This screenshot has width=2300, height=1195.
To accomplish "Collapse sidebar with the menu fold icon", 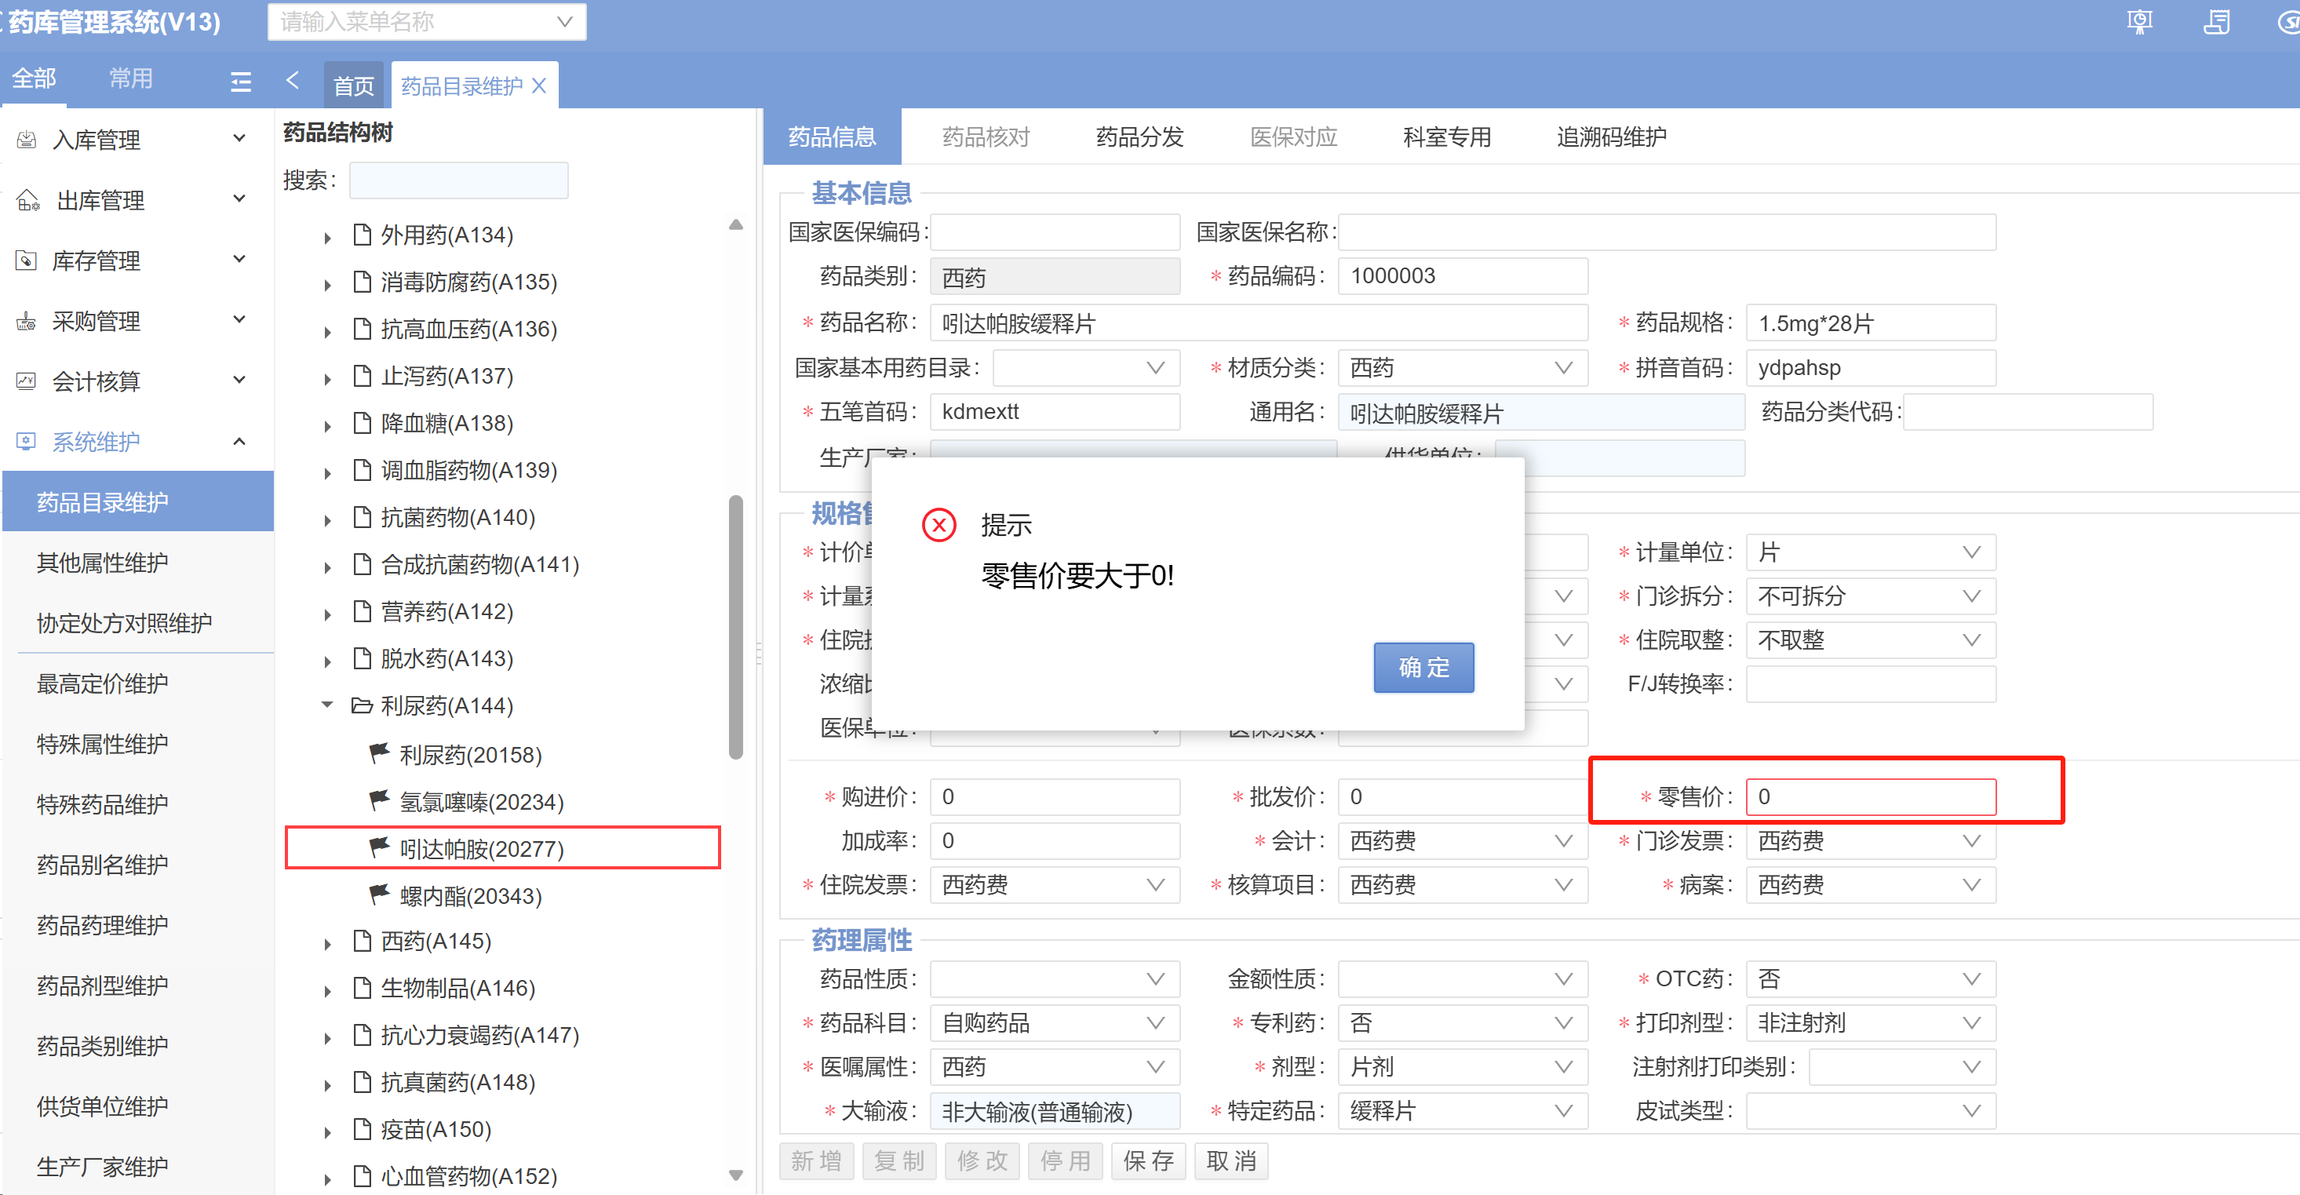I will pos(240,82).
